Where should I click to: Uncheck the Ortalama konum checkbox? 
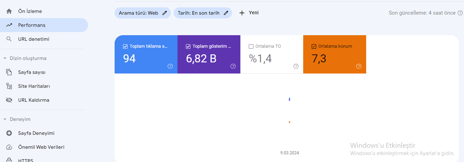[314, 46]
